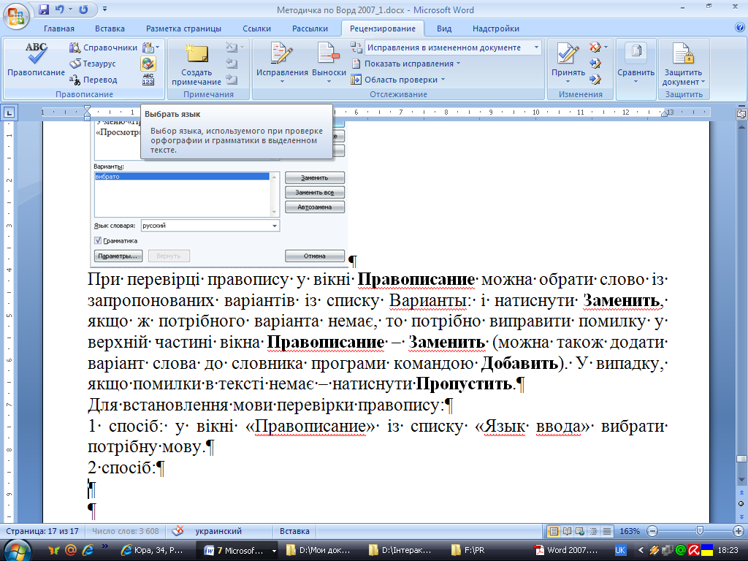Customize Quick Access toolbar arrow
This screenshot has width=748, height=561.
pyautogui.click(x=105, y=9)
